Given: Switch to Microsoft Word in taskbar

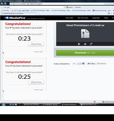Looking at the screenshot, I should click(88, 104).
